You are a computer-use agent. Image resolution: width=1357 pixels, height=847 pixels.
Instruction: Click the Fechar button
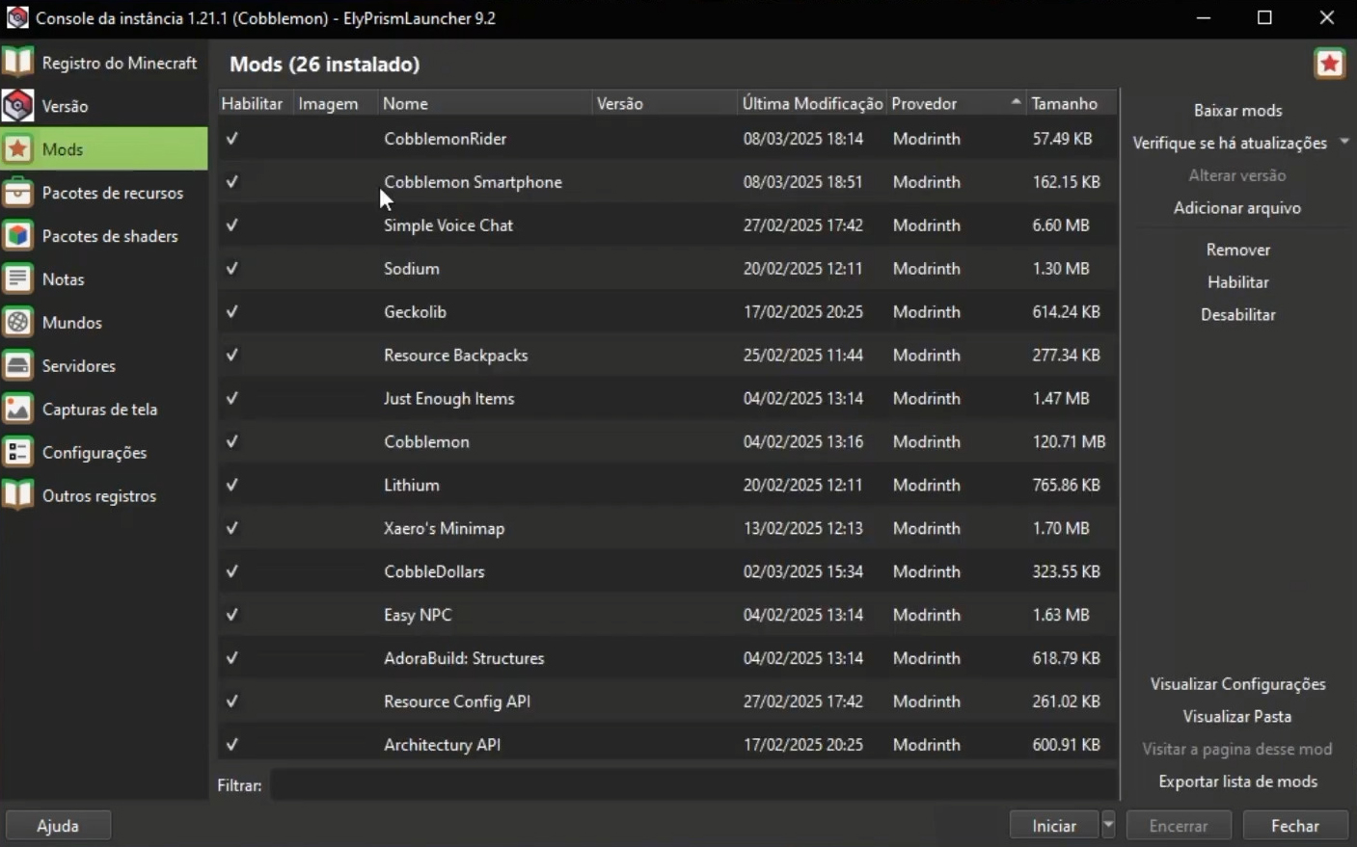(1295, 826)
